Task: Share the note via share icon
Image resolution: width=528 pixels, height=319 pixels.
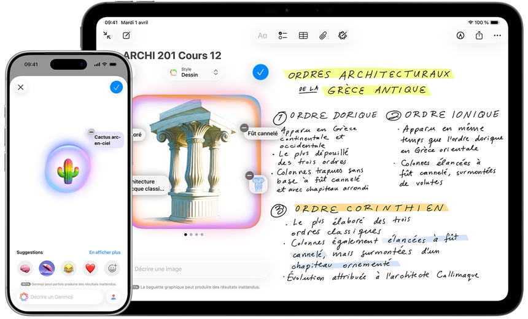Action: [479, 36]
